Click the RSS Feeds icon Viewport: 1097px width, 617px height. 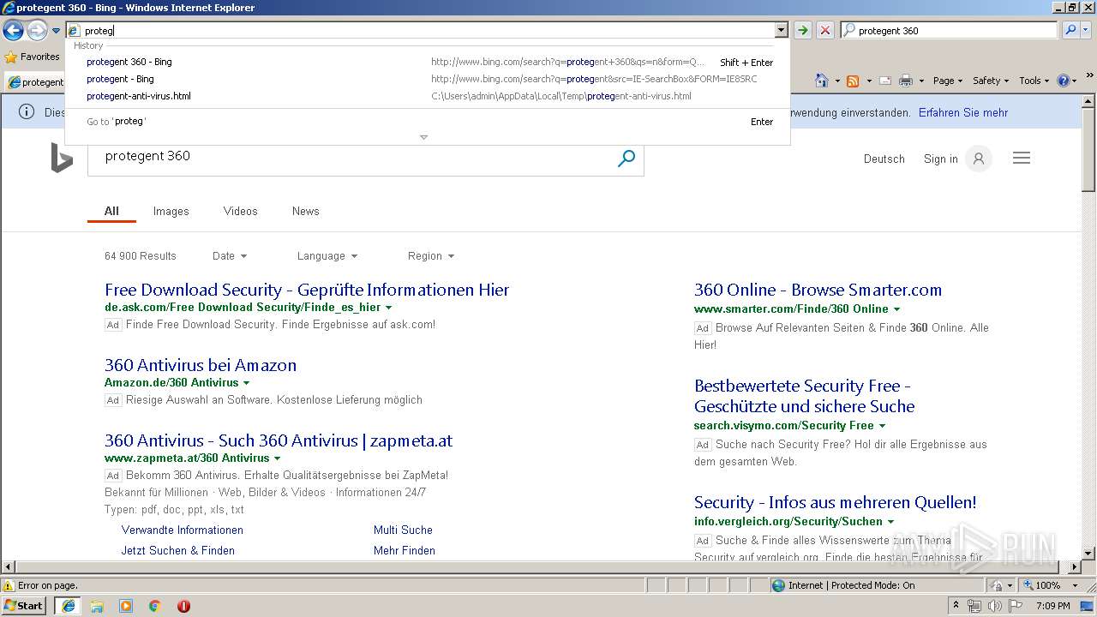point(853,81)
